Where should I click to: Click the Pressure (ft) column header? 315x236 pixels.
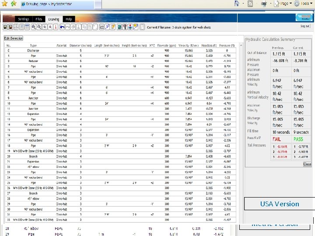click(227, 45)
